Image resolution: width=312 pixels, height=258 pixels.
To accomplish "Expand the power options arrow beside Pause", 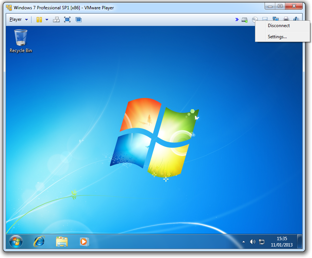I will [47, 20].
